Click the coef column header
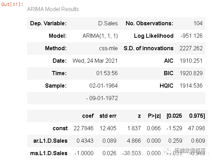 point(88,116)
